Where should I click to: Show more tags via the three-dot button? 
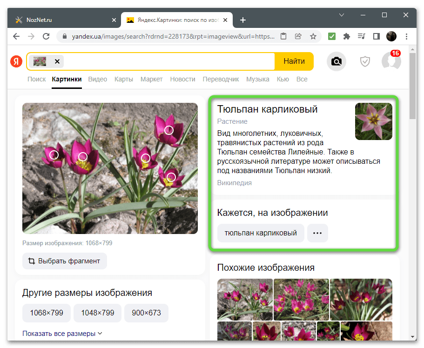(x=317, y=233)
